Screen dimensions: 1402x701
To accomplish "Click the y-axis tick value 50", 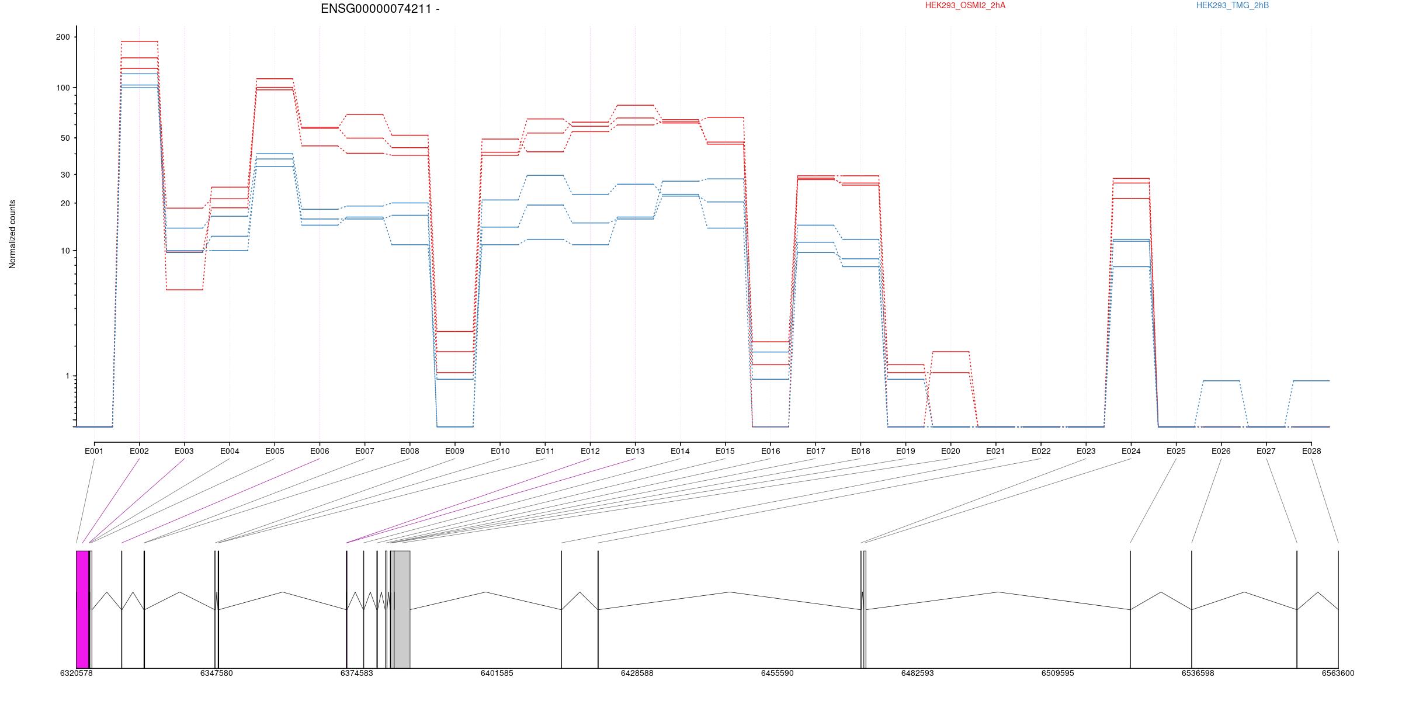I will [x=65, y=138].
